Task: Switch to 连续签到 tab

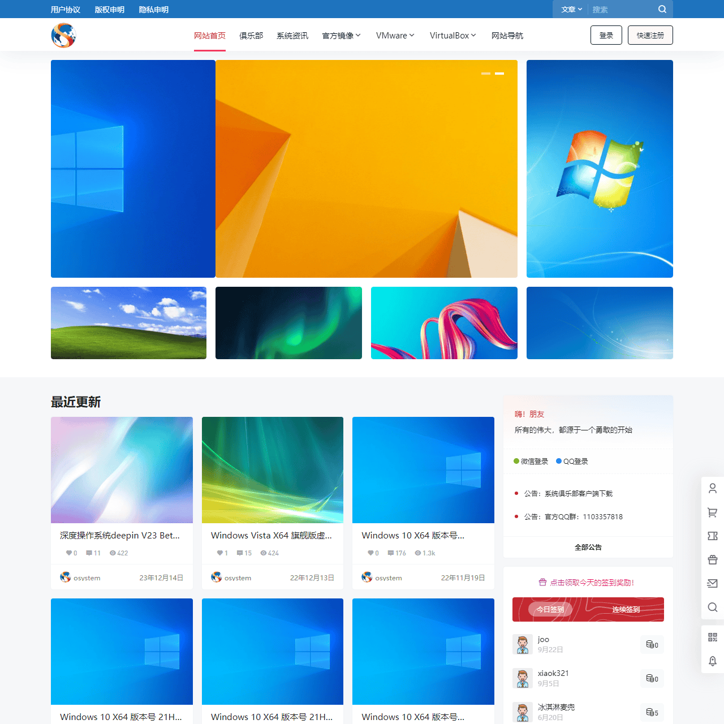Action: coord(626,609)
